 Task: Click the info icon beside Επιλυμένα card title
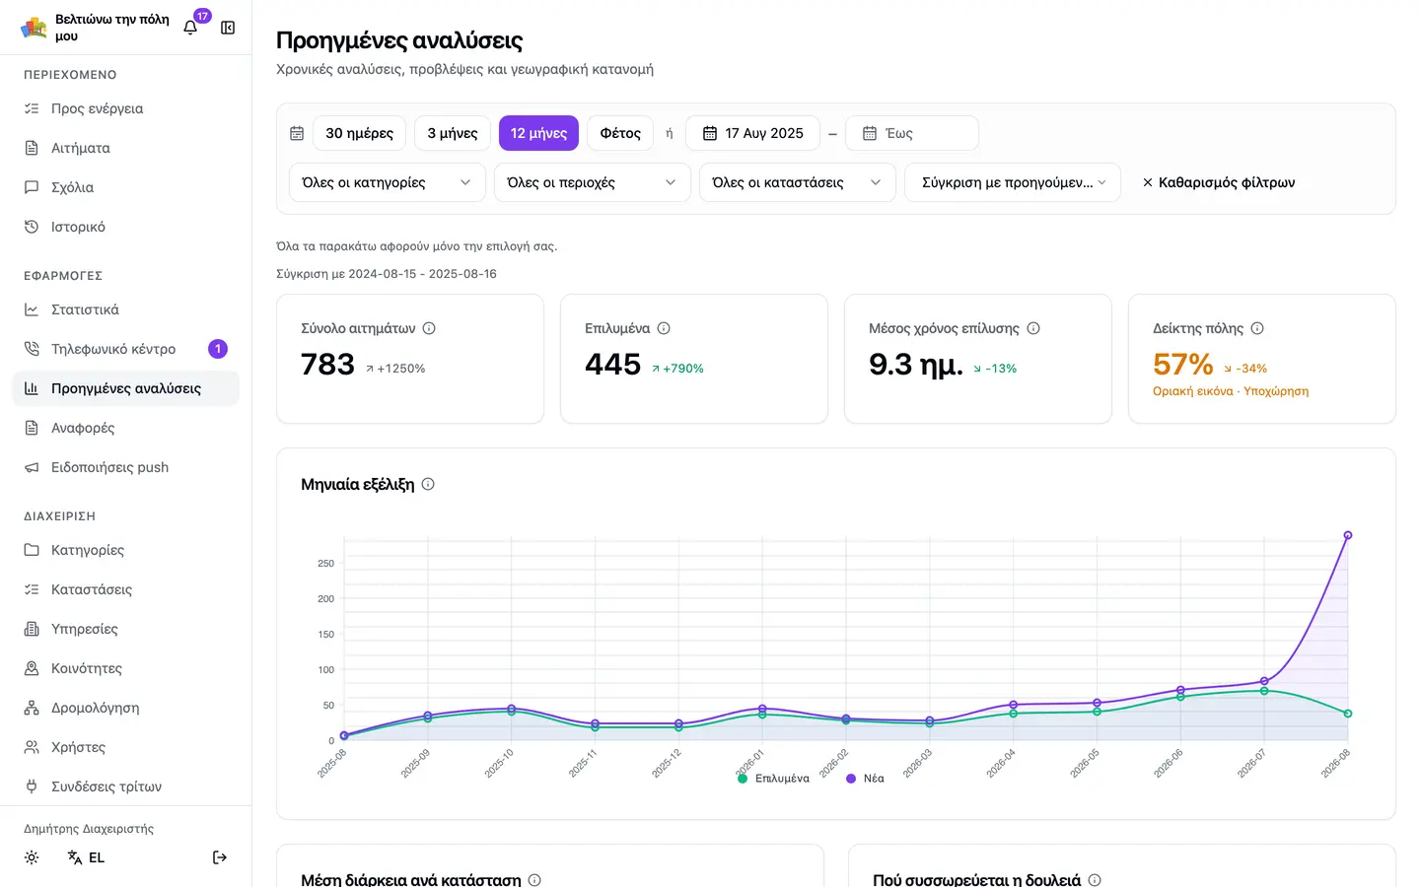tap(664, 328)
